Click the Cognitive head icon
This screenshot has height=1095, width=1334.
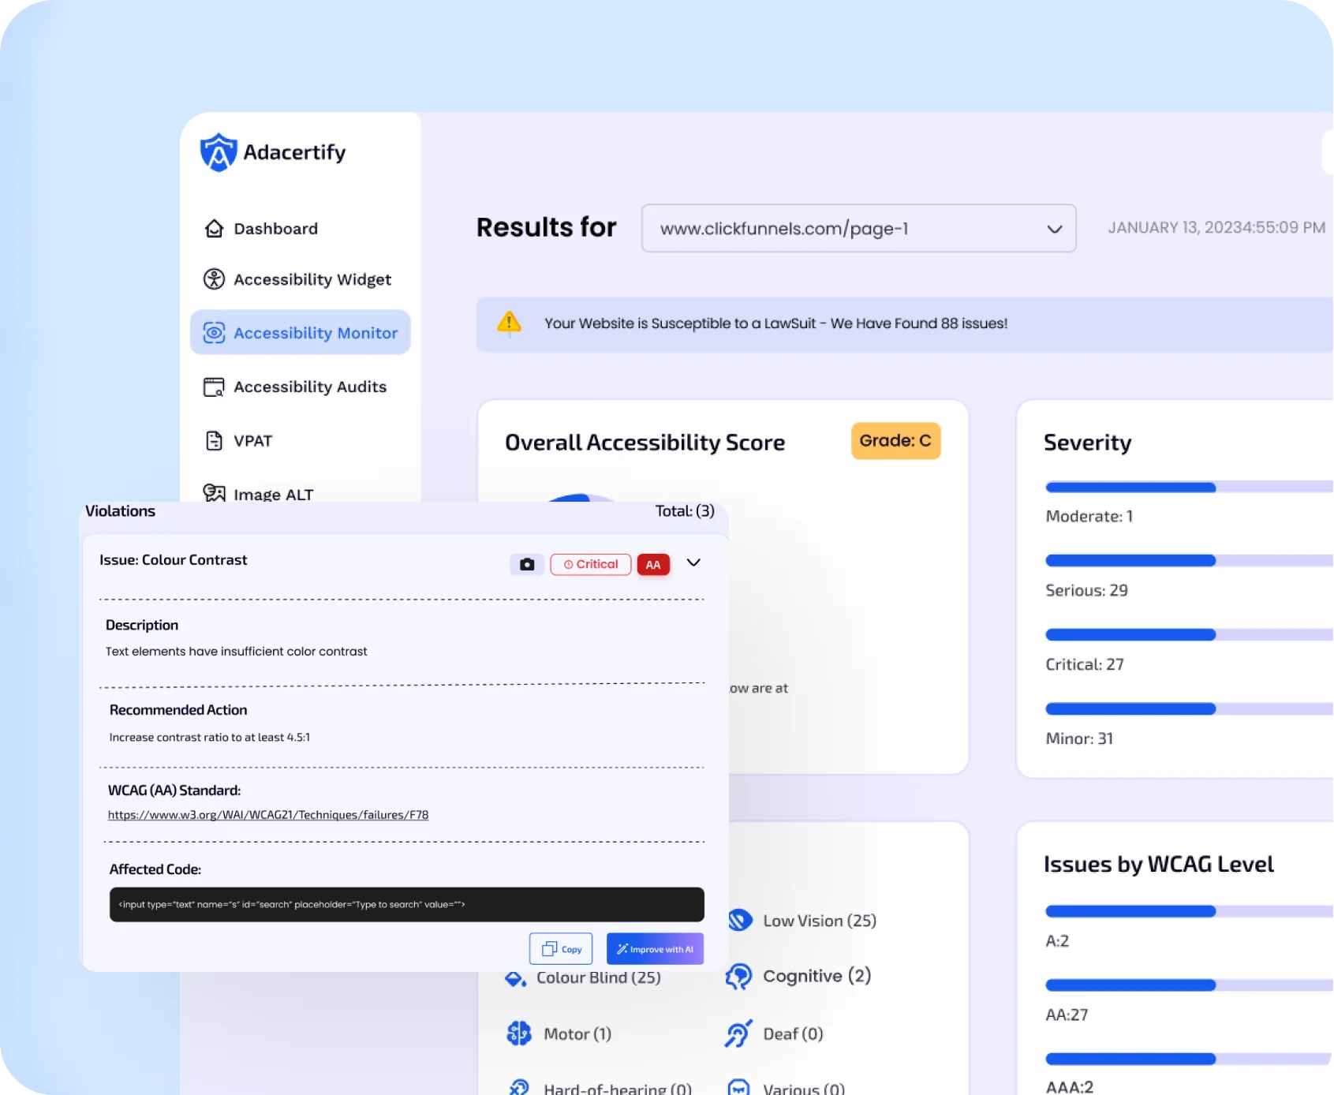739,977
